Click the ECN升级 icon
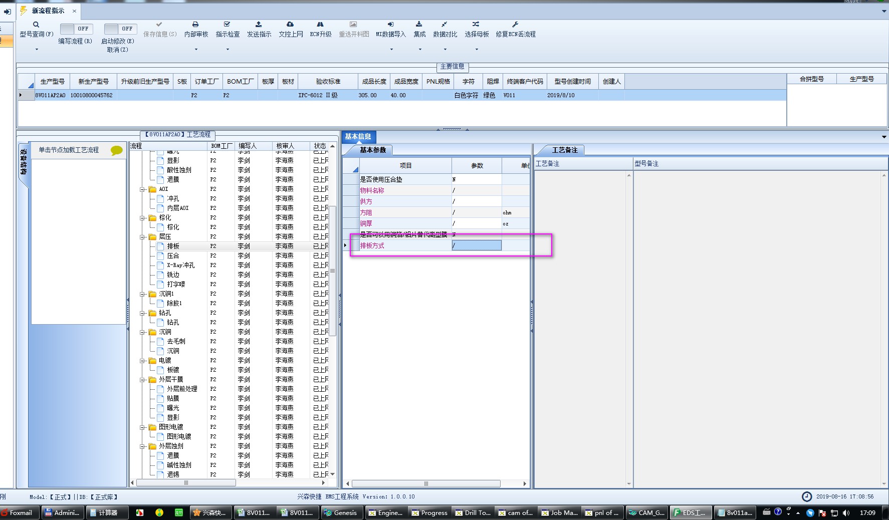The width and height of the screenshot is (889, 520). (320, 24)
